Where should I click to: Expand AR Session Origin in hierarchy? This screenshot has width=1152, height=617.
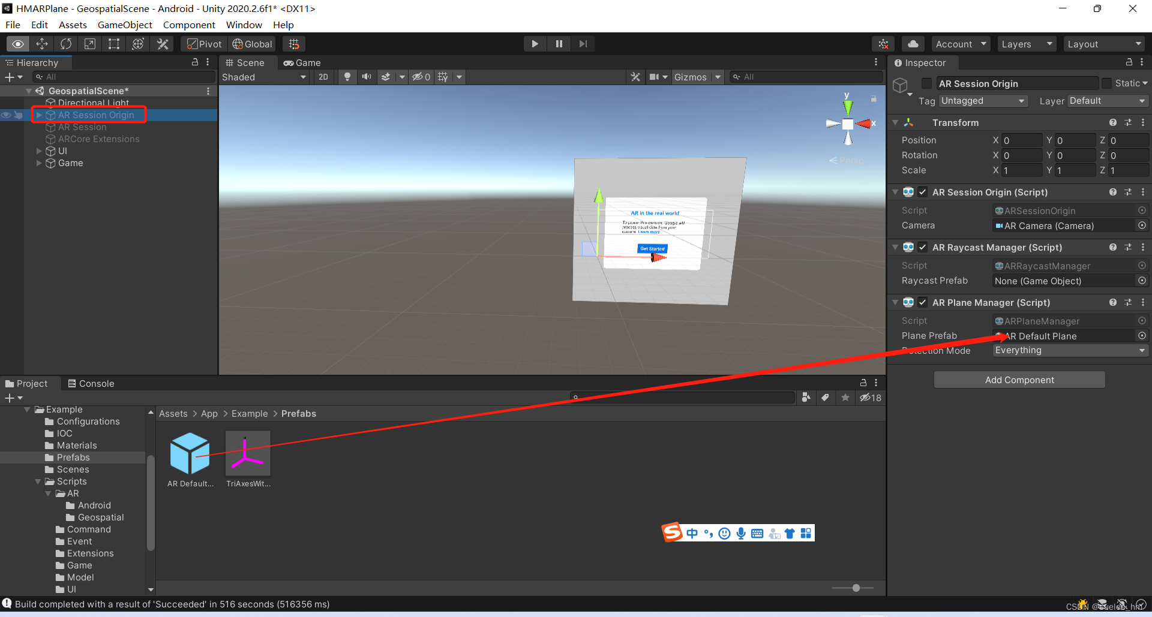(39, 115)
